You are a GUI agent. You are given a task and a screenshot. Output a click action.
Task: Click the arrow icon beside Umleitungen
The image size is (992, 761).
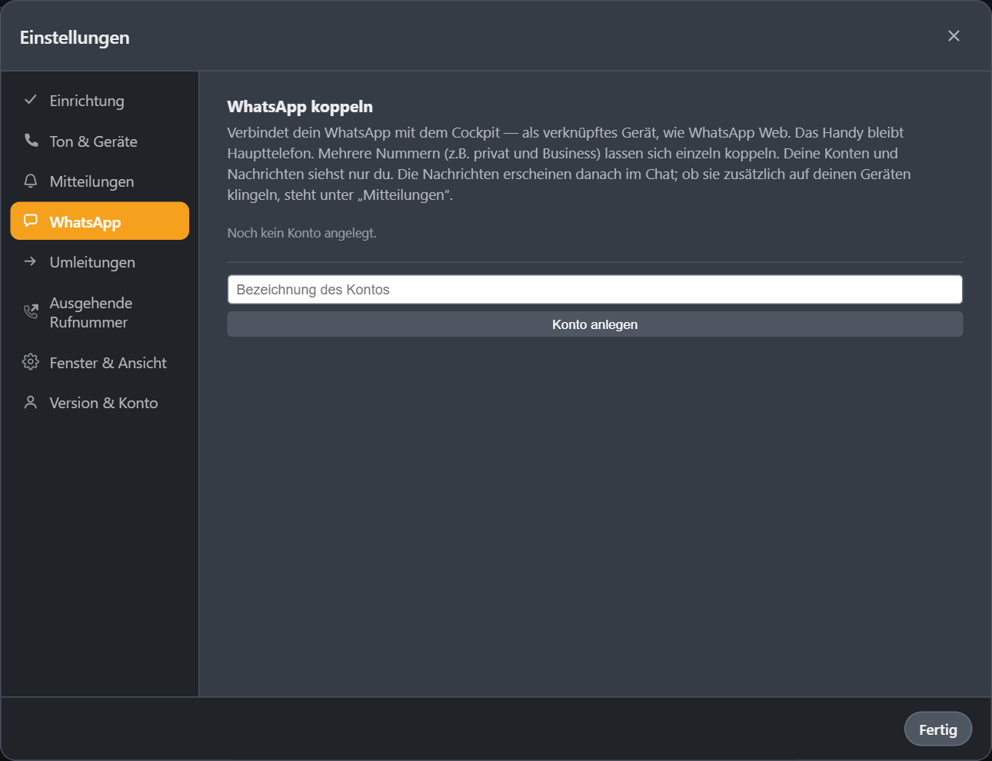[31, 261]
